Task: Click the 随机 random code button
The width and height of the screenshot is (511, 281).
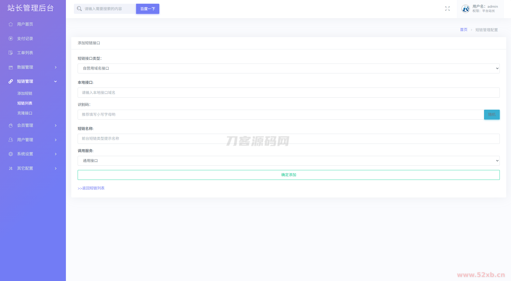Action: [x=492, y=114]
